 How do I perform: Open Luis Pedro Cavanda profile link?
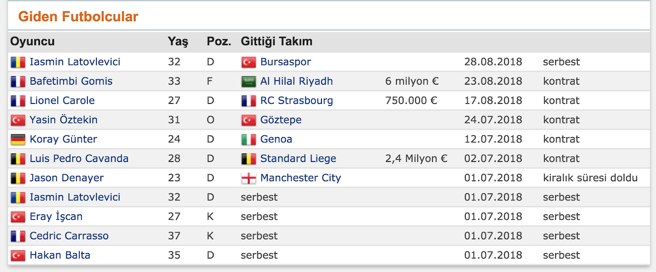click(79, 158)
